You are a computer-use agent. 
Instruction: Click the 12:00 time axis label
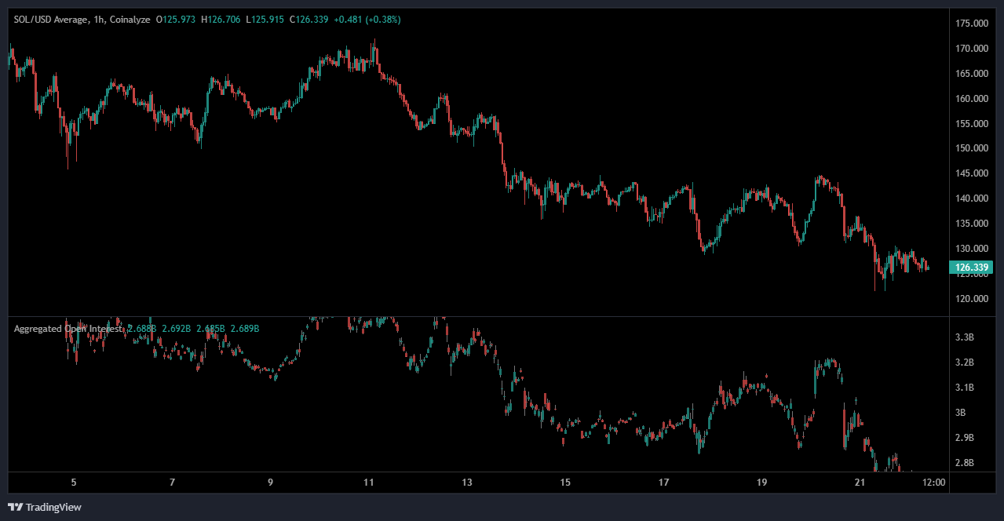click(x=933, y=483)
